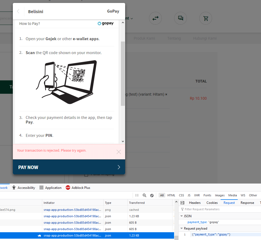The height and width of the screenshot is (240, 261).
Task: Click the throttled turtle icon in selected row
Action: coord(39,235)
